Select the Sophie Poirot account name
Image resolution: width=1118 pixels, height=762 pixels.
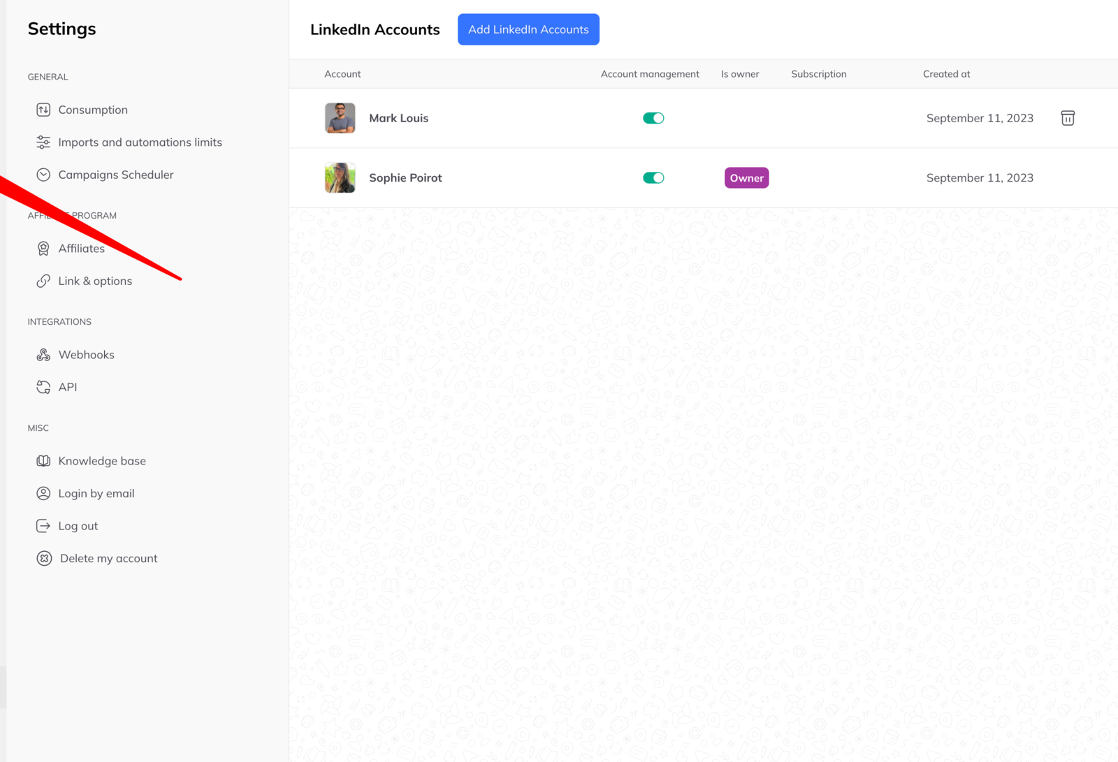click(x=405, y=178)
